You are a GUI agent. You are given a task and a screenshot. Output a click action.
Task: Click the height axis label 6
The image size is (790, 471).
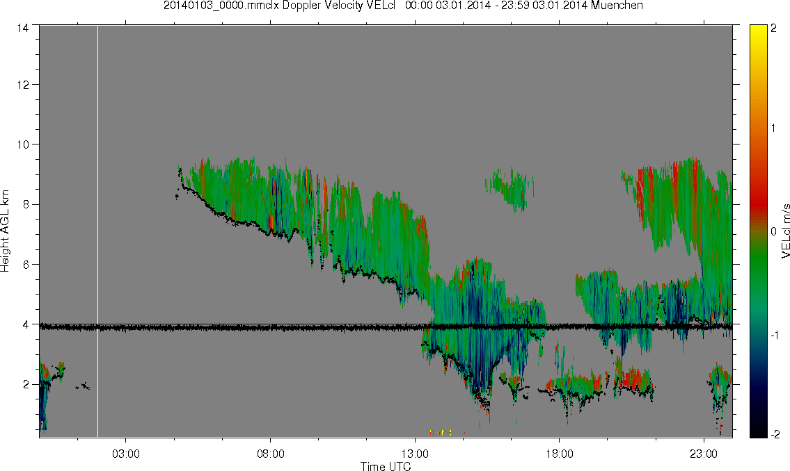coord(26,265)
